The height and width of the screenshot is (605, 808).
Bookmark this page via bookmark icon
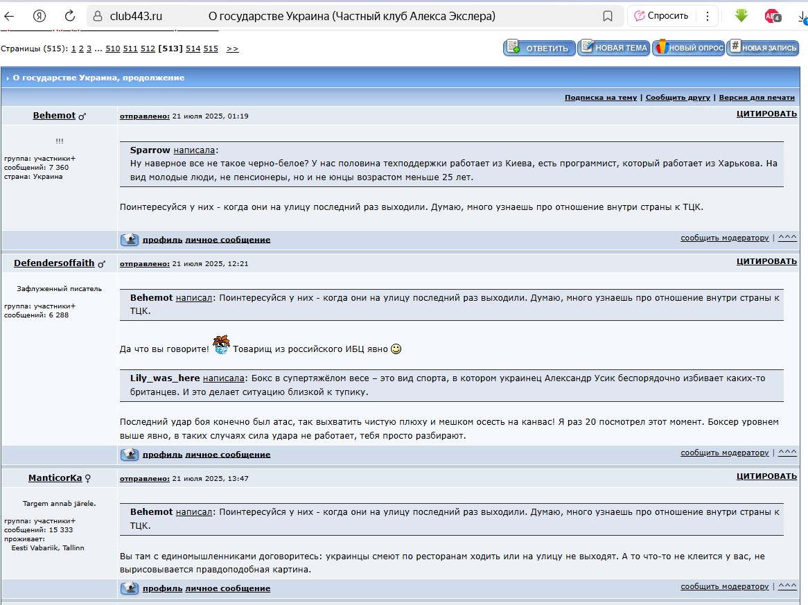(x=608, y=17)
